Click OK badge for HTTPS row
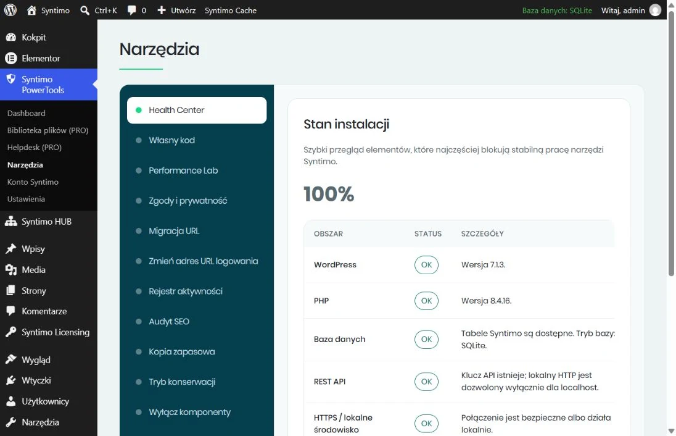This screenshot has width=676, height=436. 426,424
